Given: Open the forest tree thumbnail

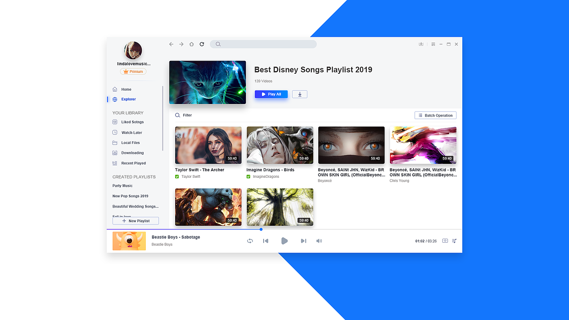Looking at the screenshot, I should pyautogui.click(x=280, y=207).
